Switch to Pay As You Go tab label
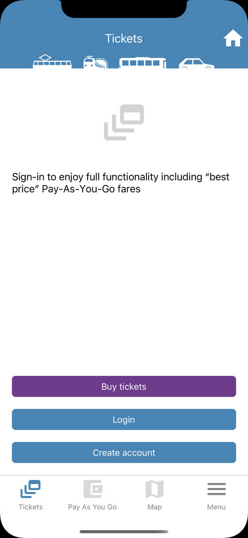248x538 pixels. coord(92,507)
